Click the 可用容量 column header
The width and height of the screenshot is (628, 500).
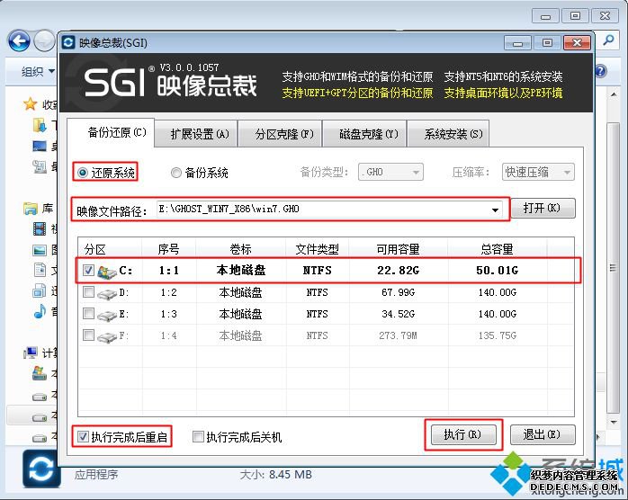[398, 249]
